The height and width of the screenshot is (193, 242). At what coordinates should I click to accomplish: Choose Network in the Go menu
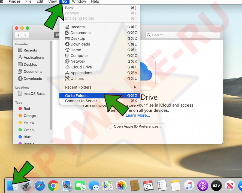[x=99, y=61]
